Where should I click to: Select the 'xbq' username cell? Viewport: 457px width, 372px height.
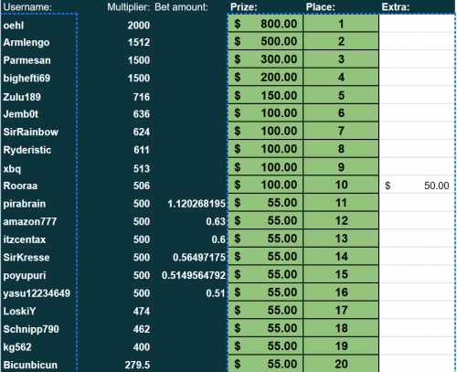38,167
